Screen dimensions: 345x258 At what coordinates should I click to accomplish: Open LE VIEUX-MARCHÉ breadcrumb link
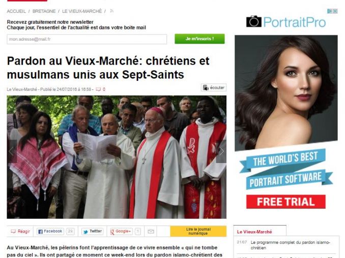click(82, 11)
